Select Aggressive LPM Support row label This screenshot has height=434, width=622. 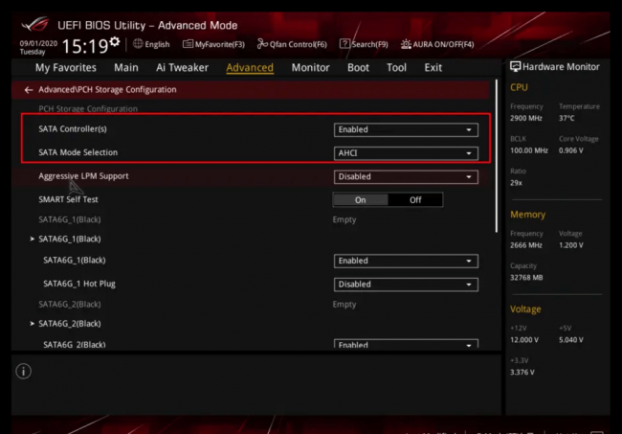(83, 176)
